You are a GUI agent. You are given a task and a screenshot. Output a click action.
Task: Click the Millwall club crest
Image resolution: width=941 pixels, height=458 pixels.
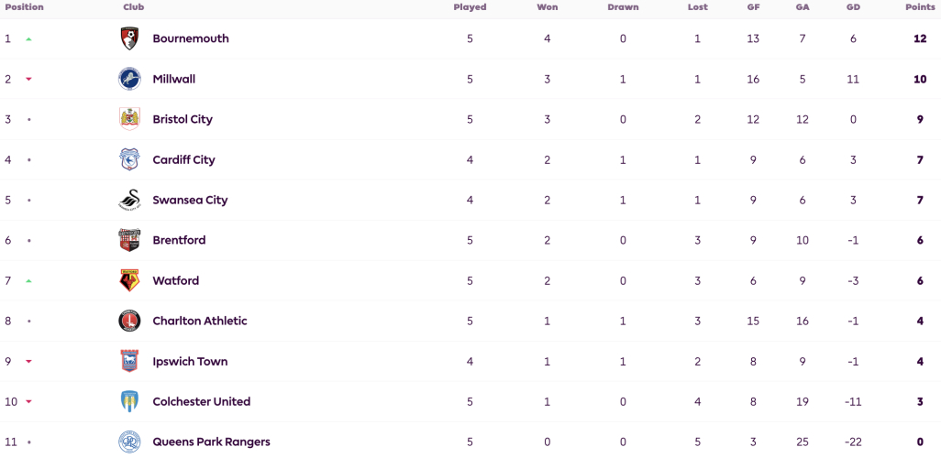[x=129, y=79]
